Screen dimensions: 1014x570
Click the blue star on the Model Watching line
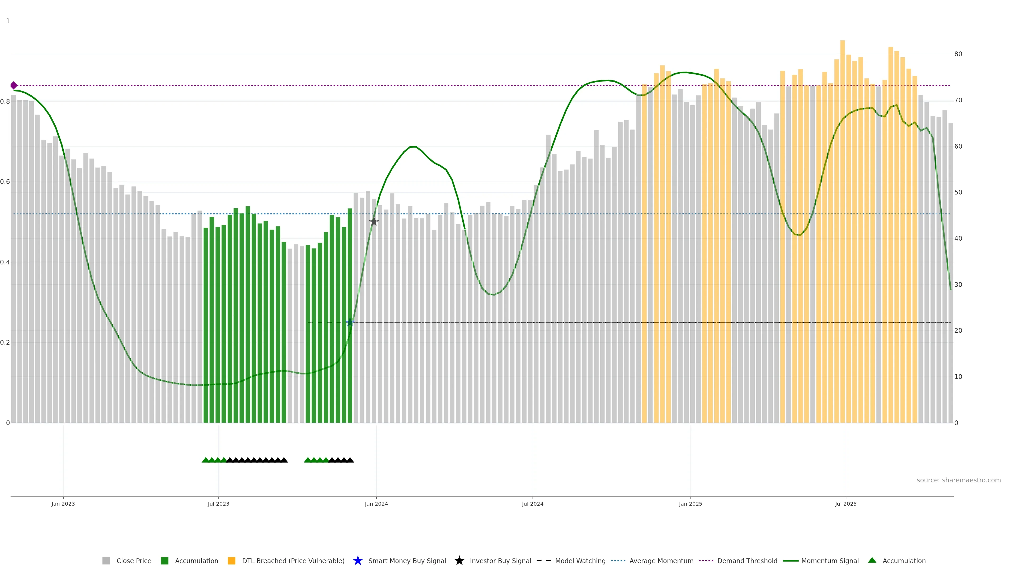tap(350, 322)
